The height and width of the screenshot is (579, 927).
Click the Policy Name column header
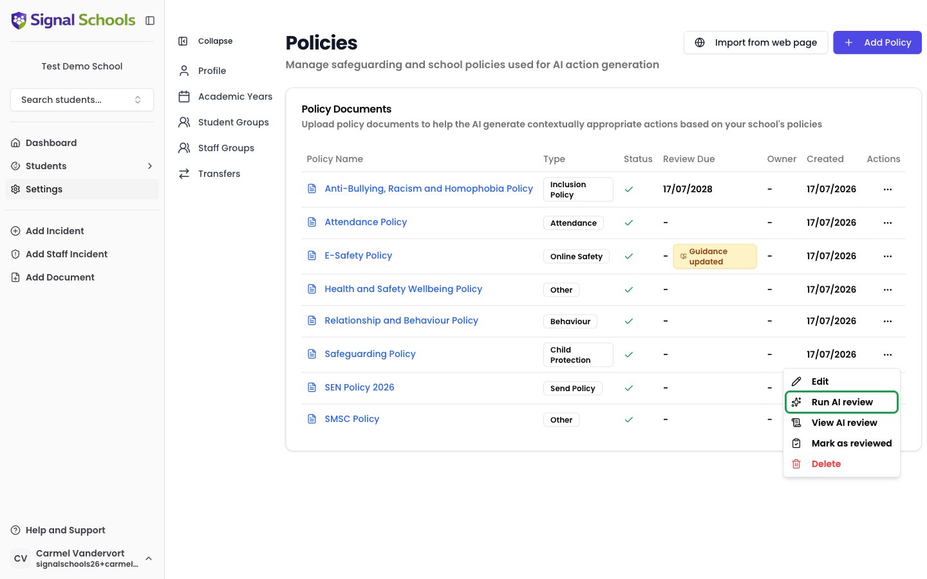[x=335, y=159]
